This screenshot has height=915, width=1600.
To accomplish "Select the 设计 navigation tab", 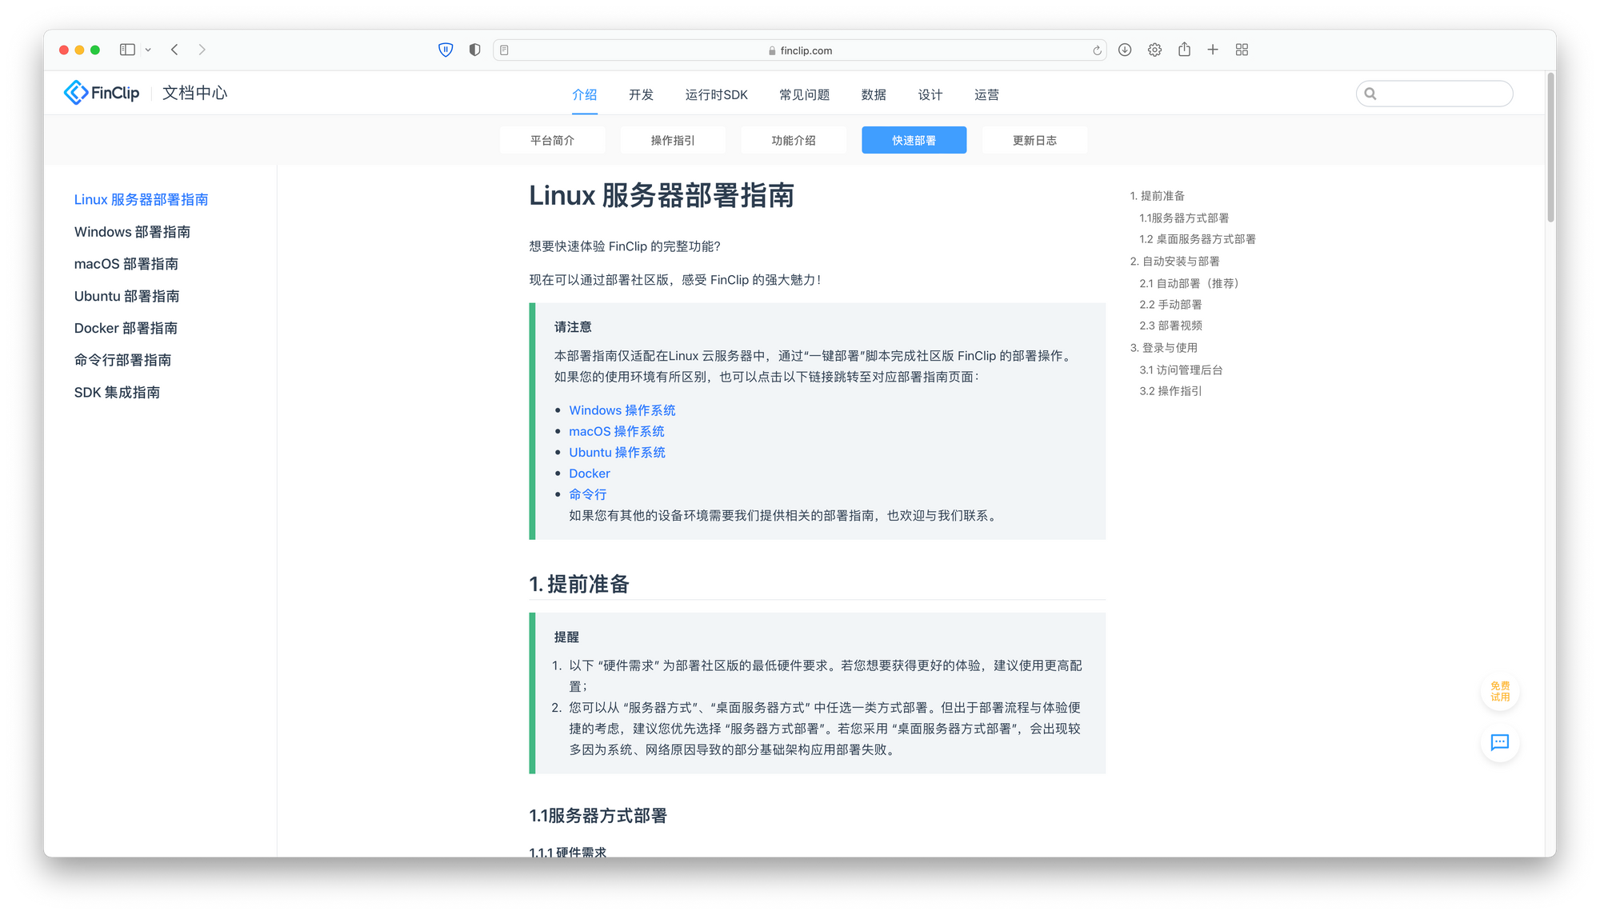I will [x=930, y=94].
